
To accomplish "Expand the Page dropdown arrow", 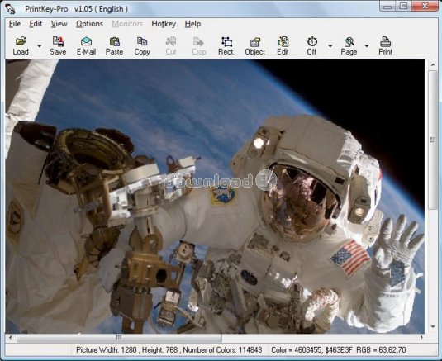I will (367, 45).
